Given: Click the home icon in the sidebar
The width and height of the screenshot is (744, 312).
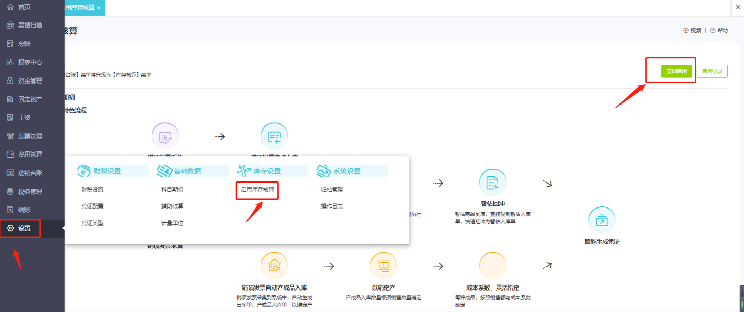Looking at the screenshot, I should 10,7.
